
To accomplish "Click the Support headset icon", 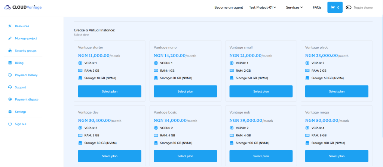I will coord(10,87).
